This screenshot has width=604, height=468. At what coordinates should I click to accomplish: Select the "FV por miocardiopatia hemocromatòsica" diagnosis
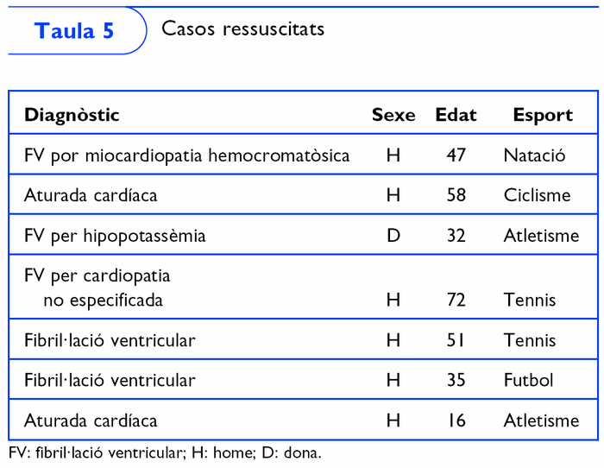coord(186,155)
